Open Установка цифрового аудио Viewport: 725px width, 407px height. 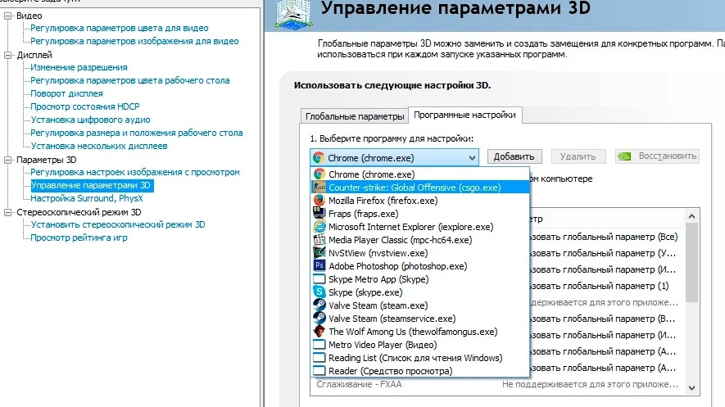[x=91, y=120]
